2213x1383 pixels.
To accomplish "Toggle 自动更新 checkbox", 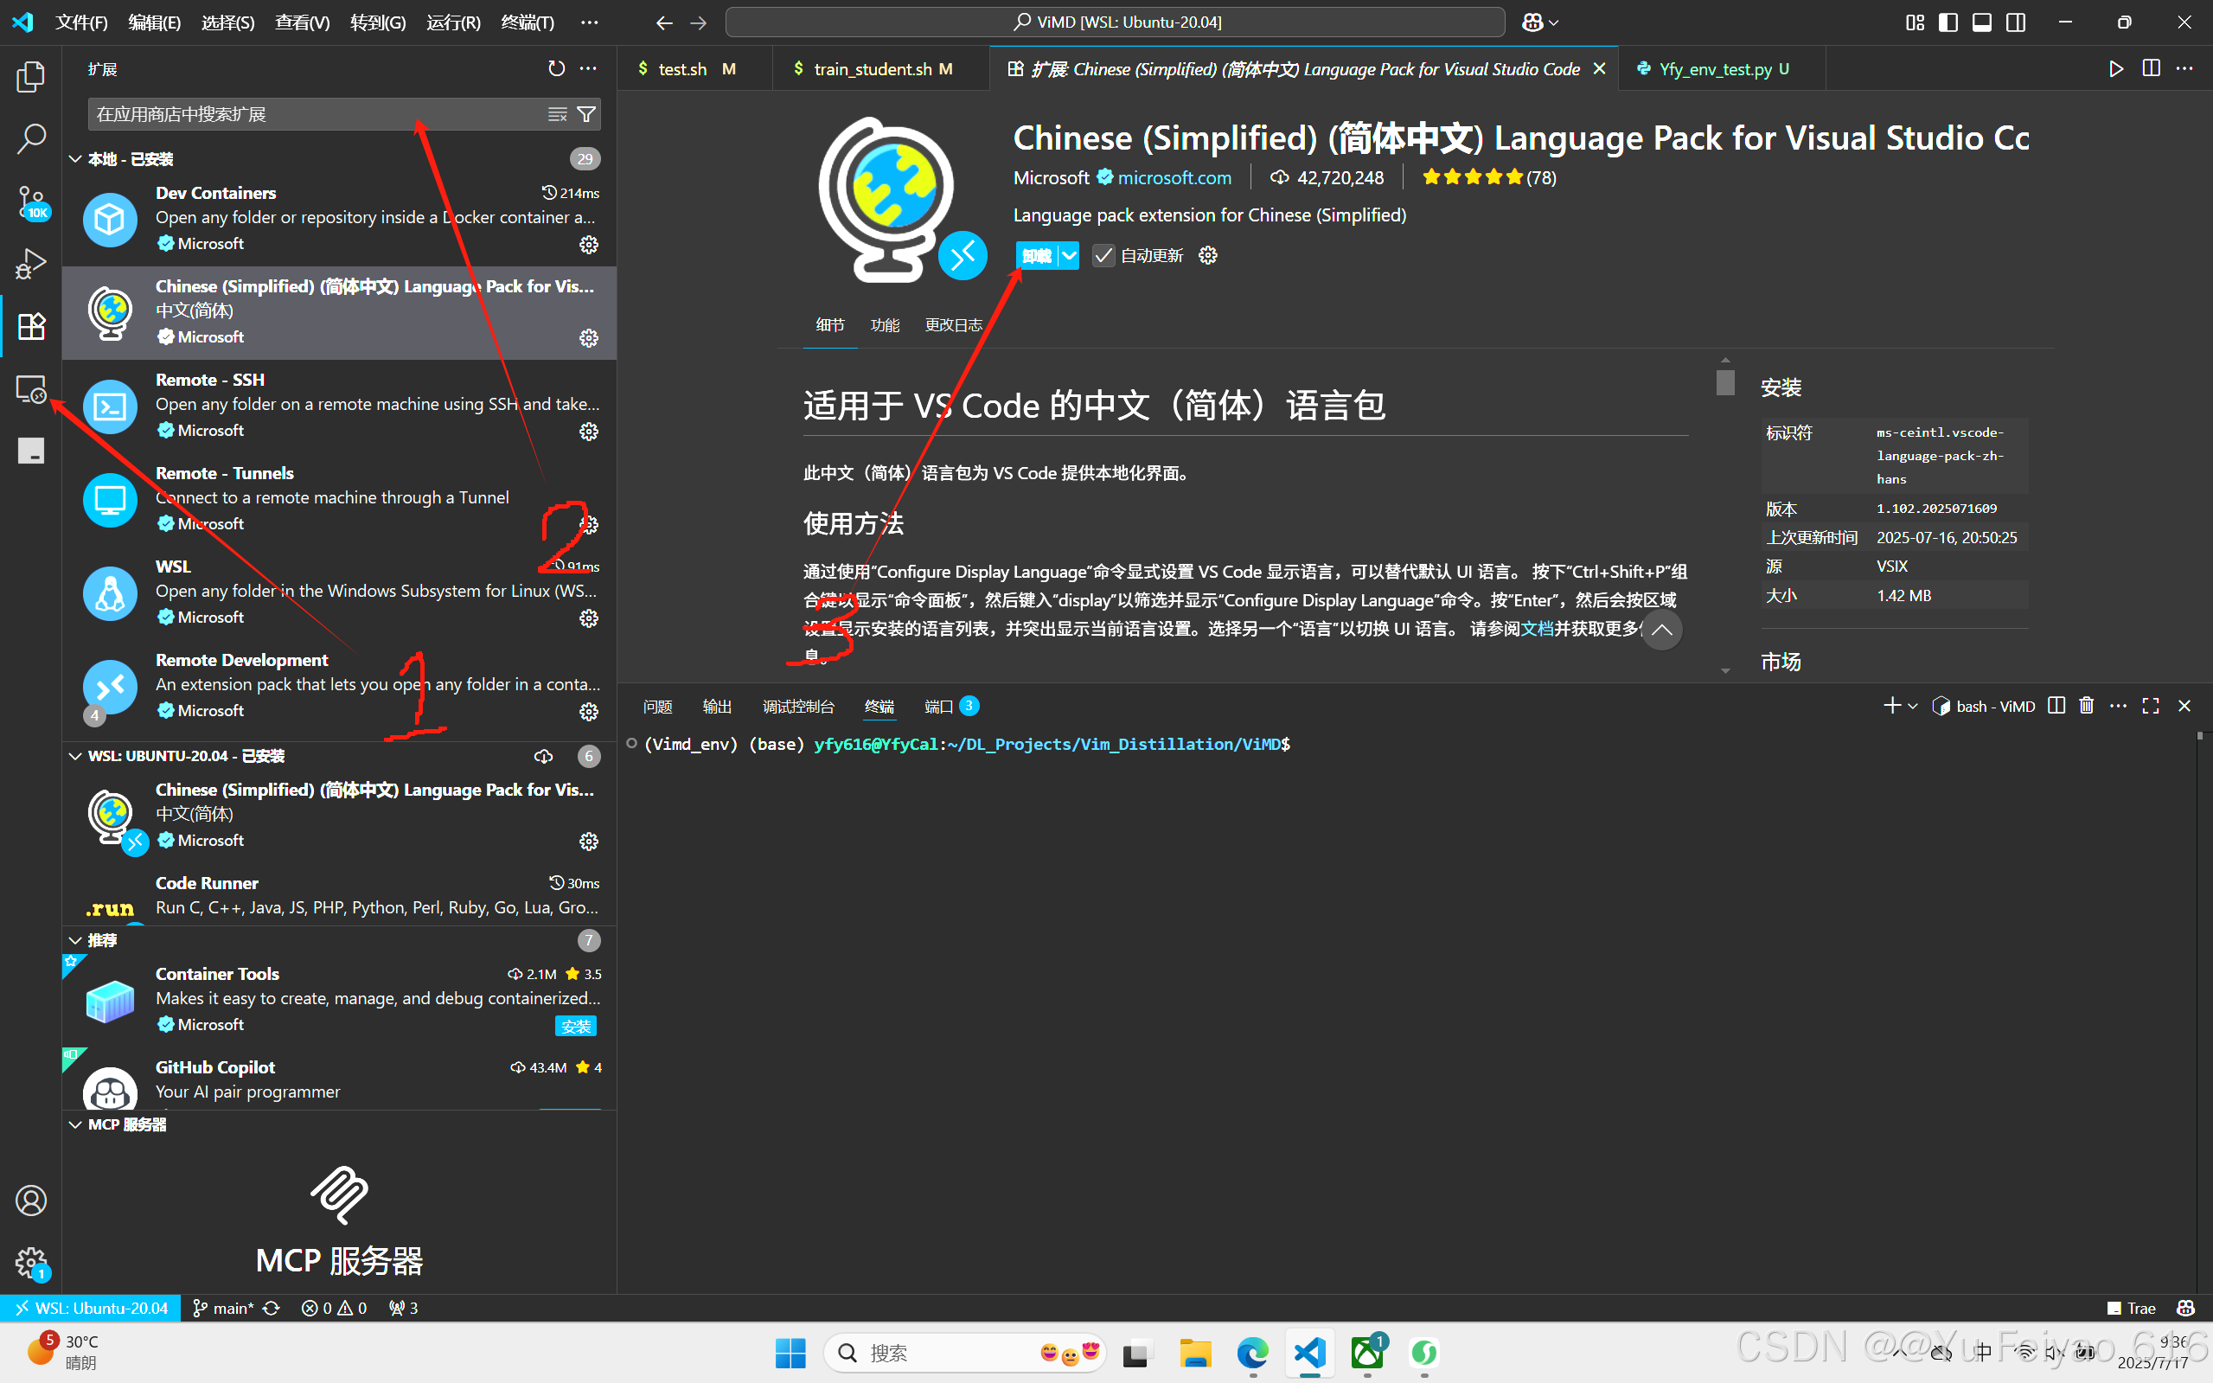I will (1103, 255).
